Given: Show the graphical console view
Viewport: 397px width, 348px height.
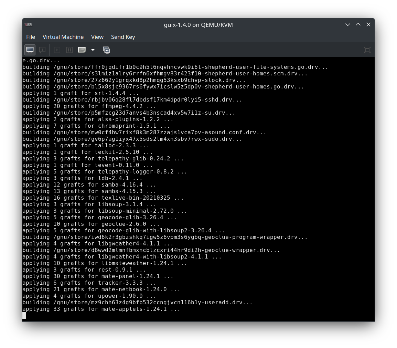Looking at the screenshot, I should 30,50.
